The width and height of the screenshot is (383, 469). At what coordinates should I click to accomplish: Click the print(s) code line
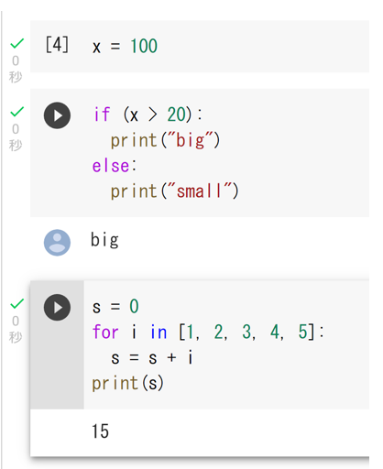pyautogui.click(x=128, y=383)
